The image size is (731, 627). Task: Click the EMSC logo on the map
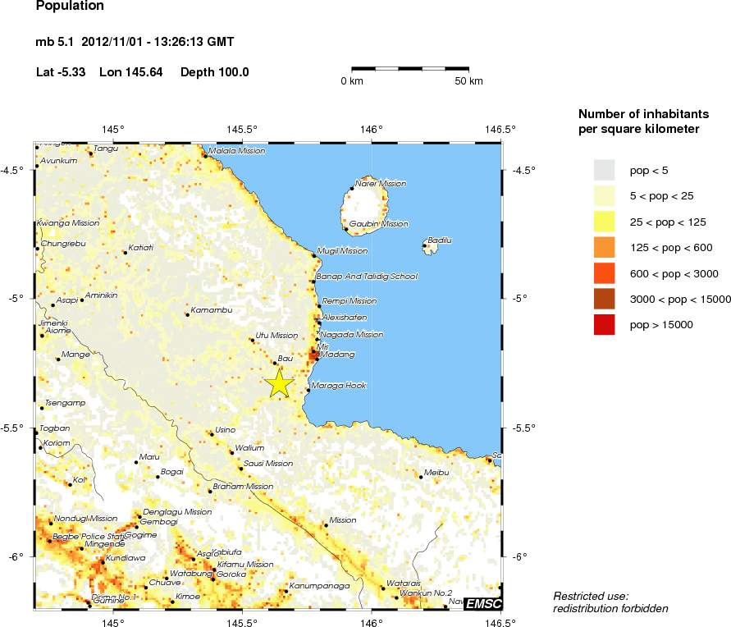point(483,604)
